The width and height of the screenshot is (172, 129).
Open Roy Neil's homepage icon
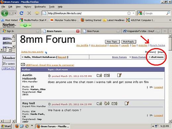(x=107, y=103)
